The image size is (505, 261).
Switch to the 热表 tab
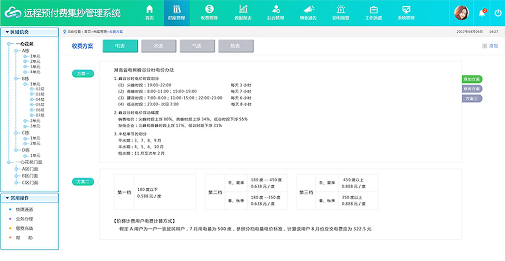click(236, 46)
